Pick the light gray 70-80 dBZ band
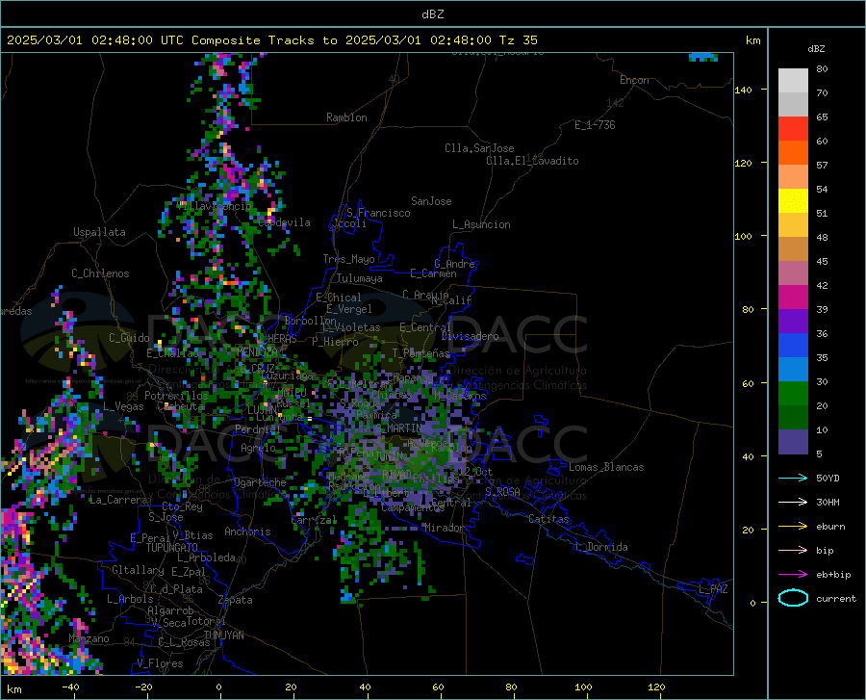The image size is (866, 700). point(793,81)
